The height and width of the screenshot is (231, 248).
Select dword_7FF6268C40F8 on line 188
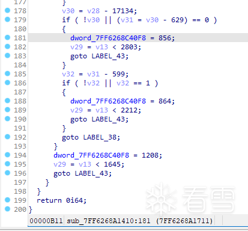[108, 101]
